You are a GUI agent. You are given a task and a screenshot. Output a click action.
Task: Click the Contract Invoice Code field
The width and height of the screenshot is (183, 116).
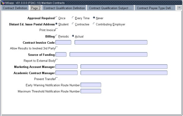coord(63,43)
